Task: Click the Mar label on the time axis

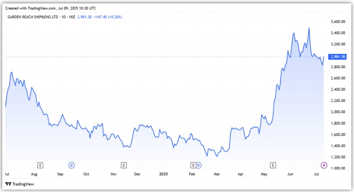Action: coord(217,174)
